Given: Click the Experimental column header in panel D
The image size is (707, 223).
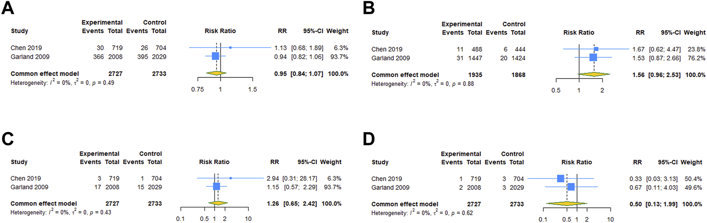Looking at the screenshot, I should click(x=461, y=154).
